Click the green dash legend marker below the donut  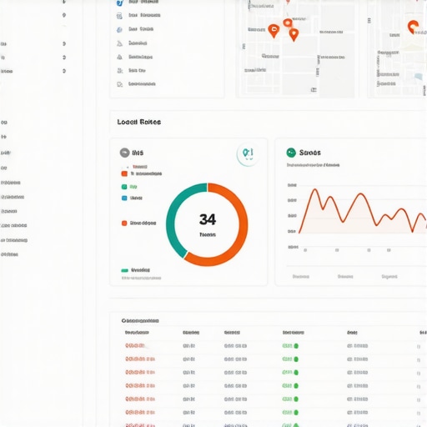click(x=124, y=270)
